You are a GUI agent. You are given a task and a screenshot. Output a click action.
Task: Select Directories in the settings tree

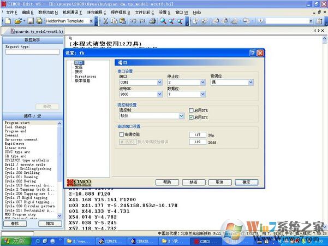point(85,77)
